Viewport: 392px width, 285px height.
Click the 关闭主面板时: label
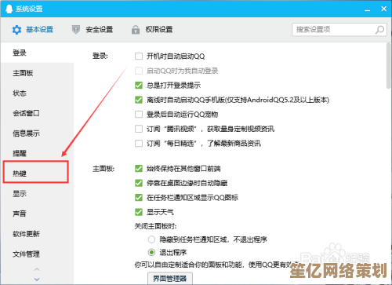155,226
